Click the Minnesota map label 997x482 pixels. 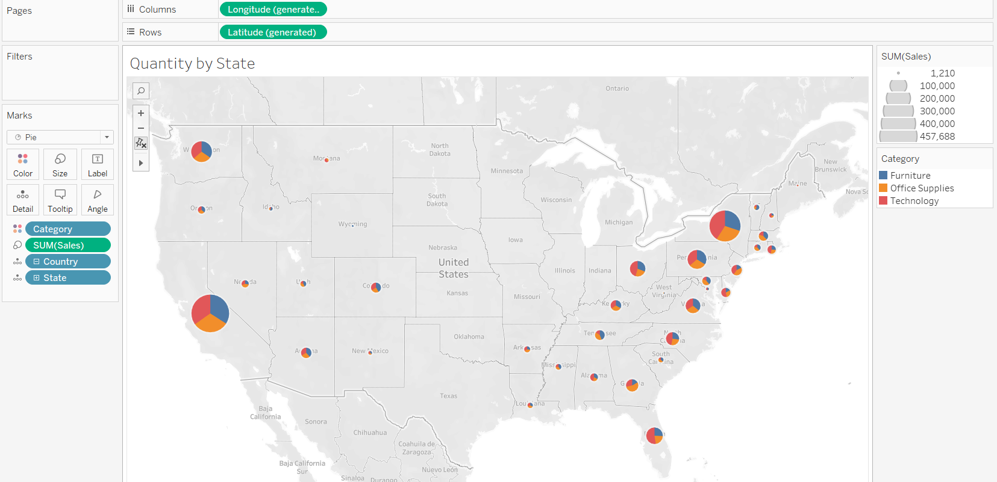507,171
